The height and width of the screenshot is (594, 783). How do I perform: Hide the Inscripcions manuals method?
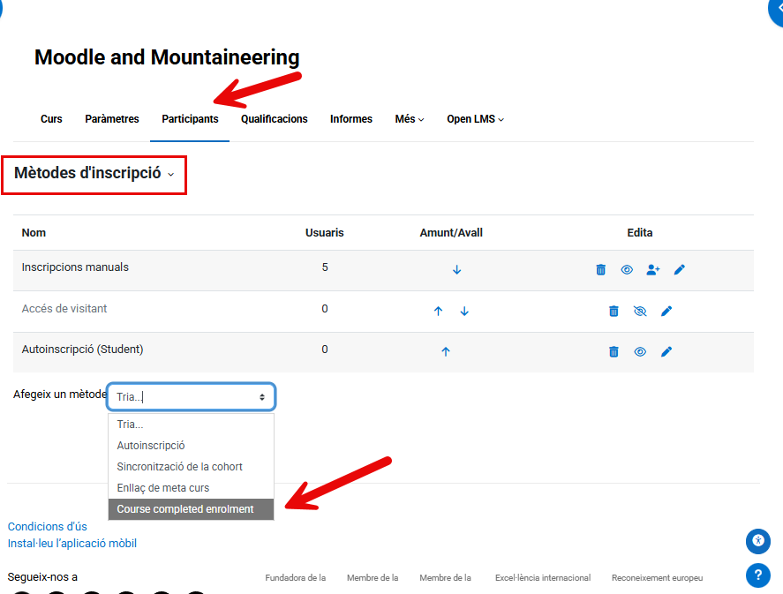[627, 270]
